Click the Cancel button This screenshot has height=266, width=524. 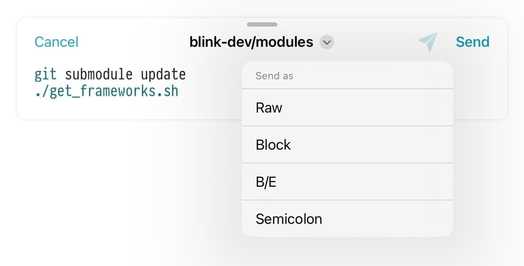pyautogui.click(x=57, y=42)
